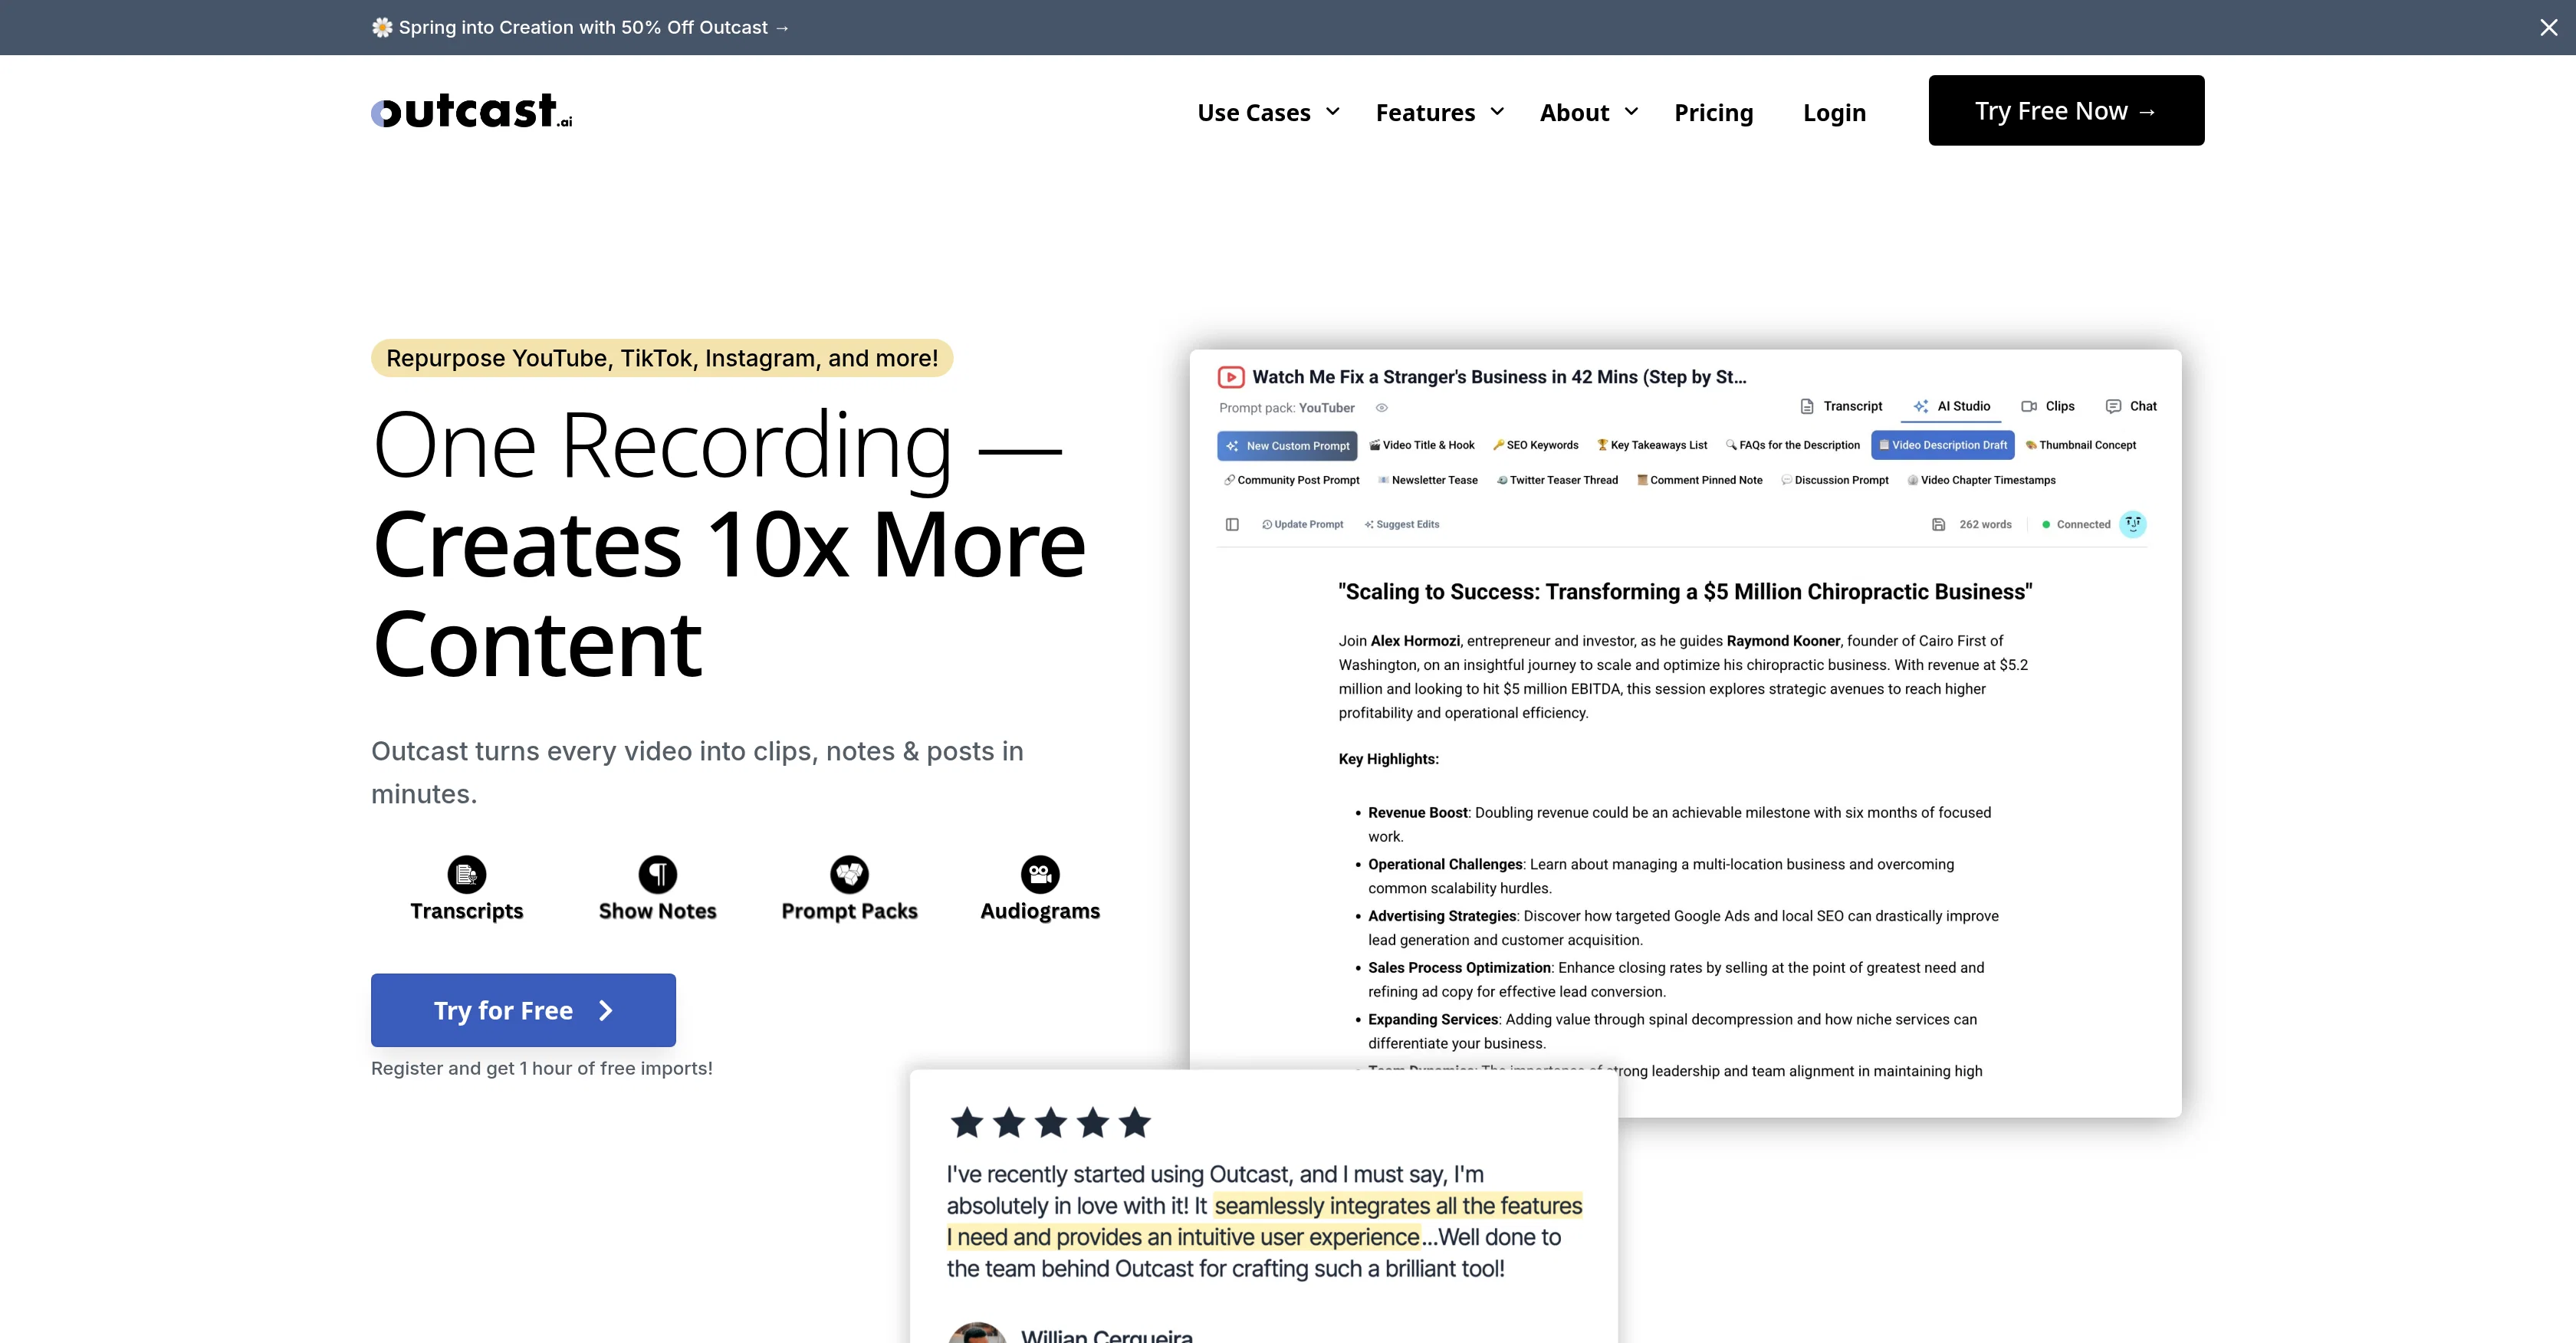Click the five-star rating in the review
This screenshot has height=1343, width=2576.
click(1050, 1123)
